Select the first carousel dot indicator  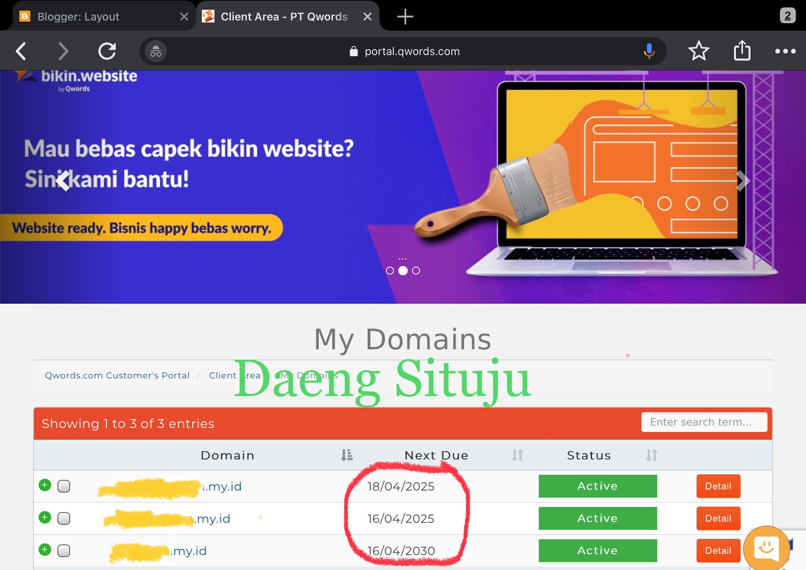click(389, 271)
